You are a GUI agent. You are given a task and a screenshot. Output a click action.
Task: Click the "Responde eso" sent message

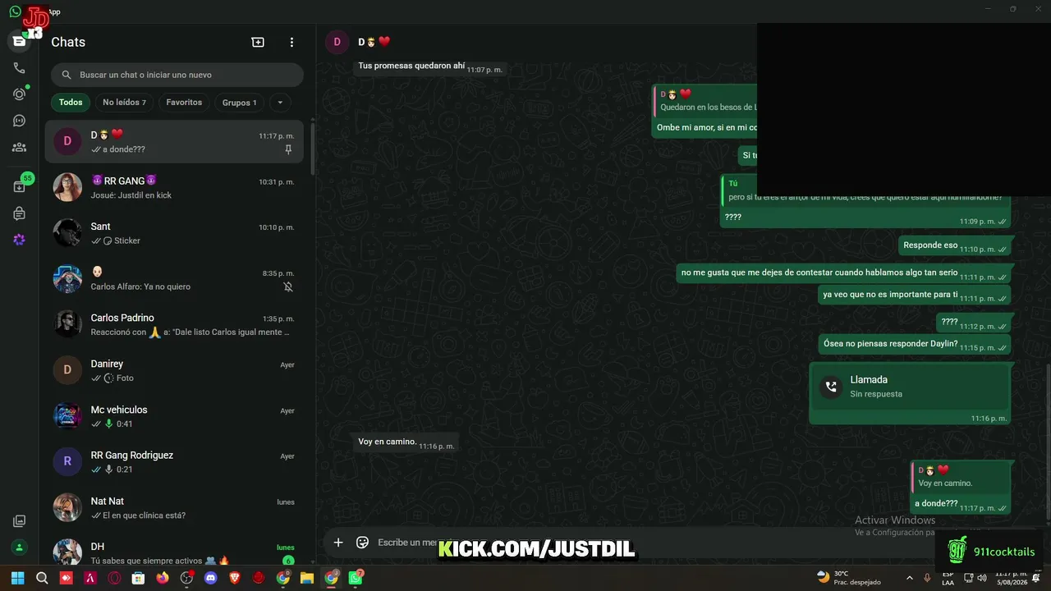click(x=955, y=245)
